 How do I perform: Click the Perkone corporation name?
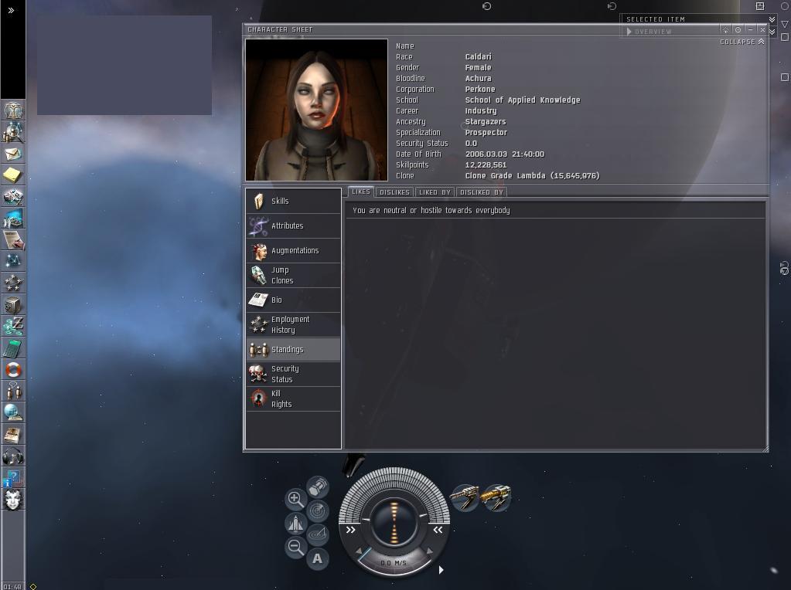(479, 89)
